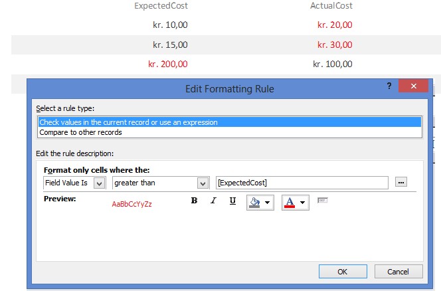Close the Edit Formatting Rule dialog
The image size is (441, 291).
coord(413,86)
